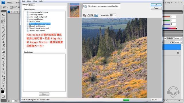Click the color spectrum ramp in Color panel
This screenshot has width=184, height=103.
tap(170, 28)
